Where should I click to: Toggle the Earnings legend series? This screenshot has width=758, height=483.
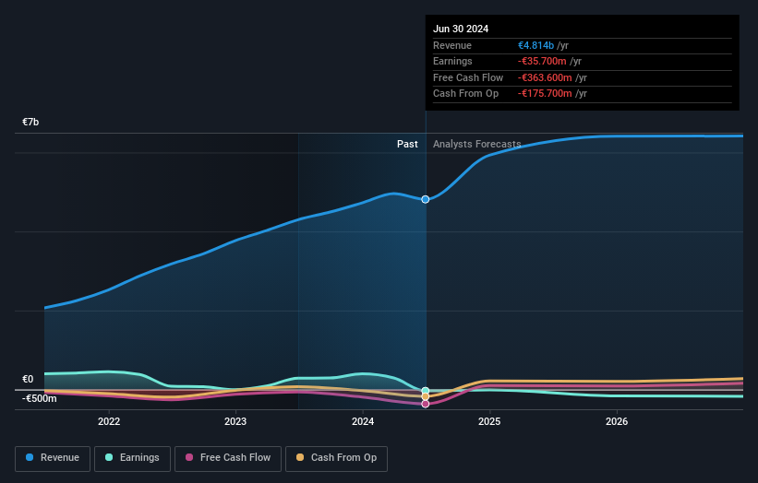coord(132,458)
